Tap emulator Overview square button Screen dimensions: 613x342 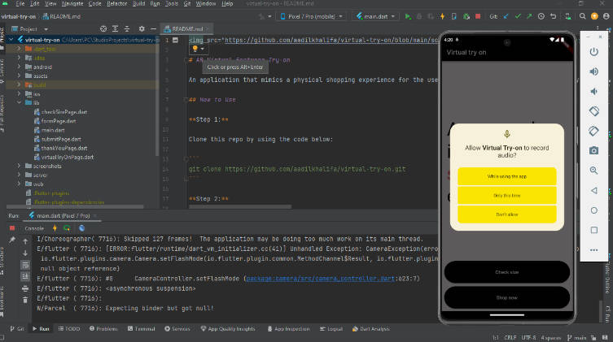593,230
